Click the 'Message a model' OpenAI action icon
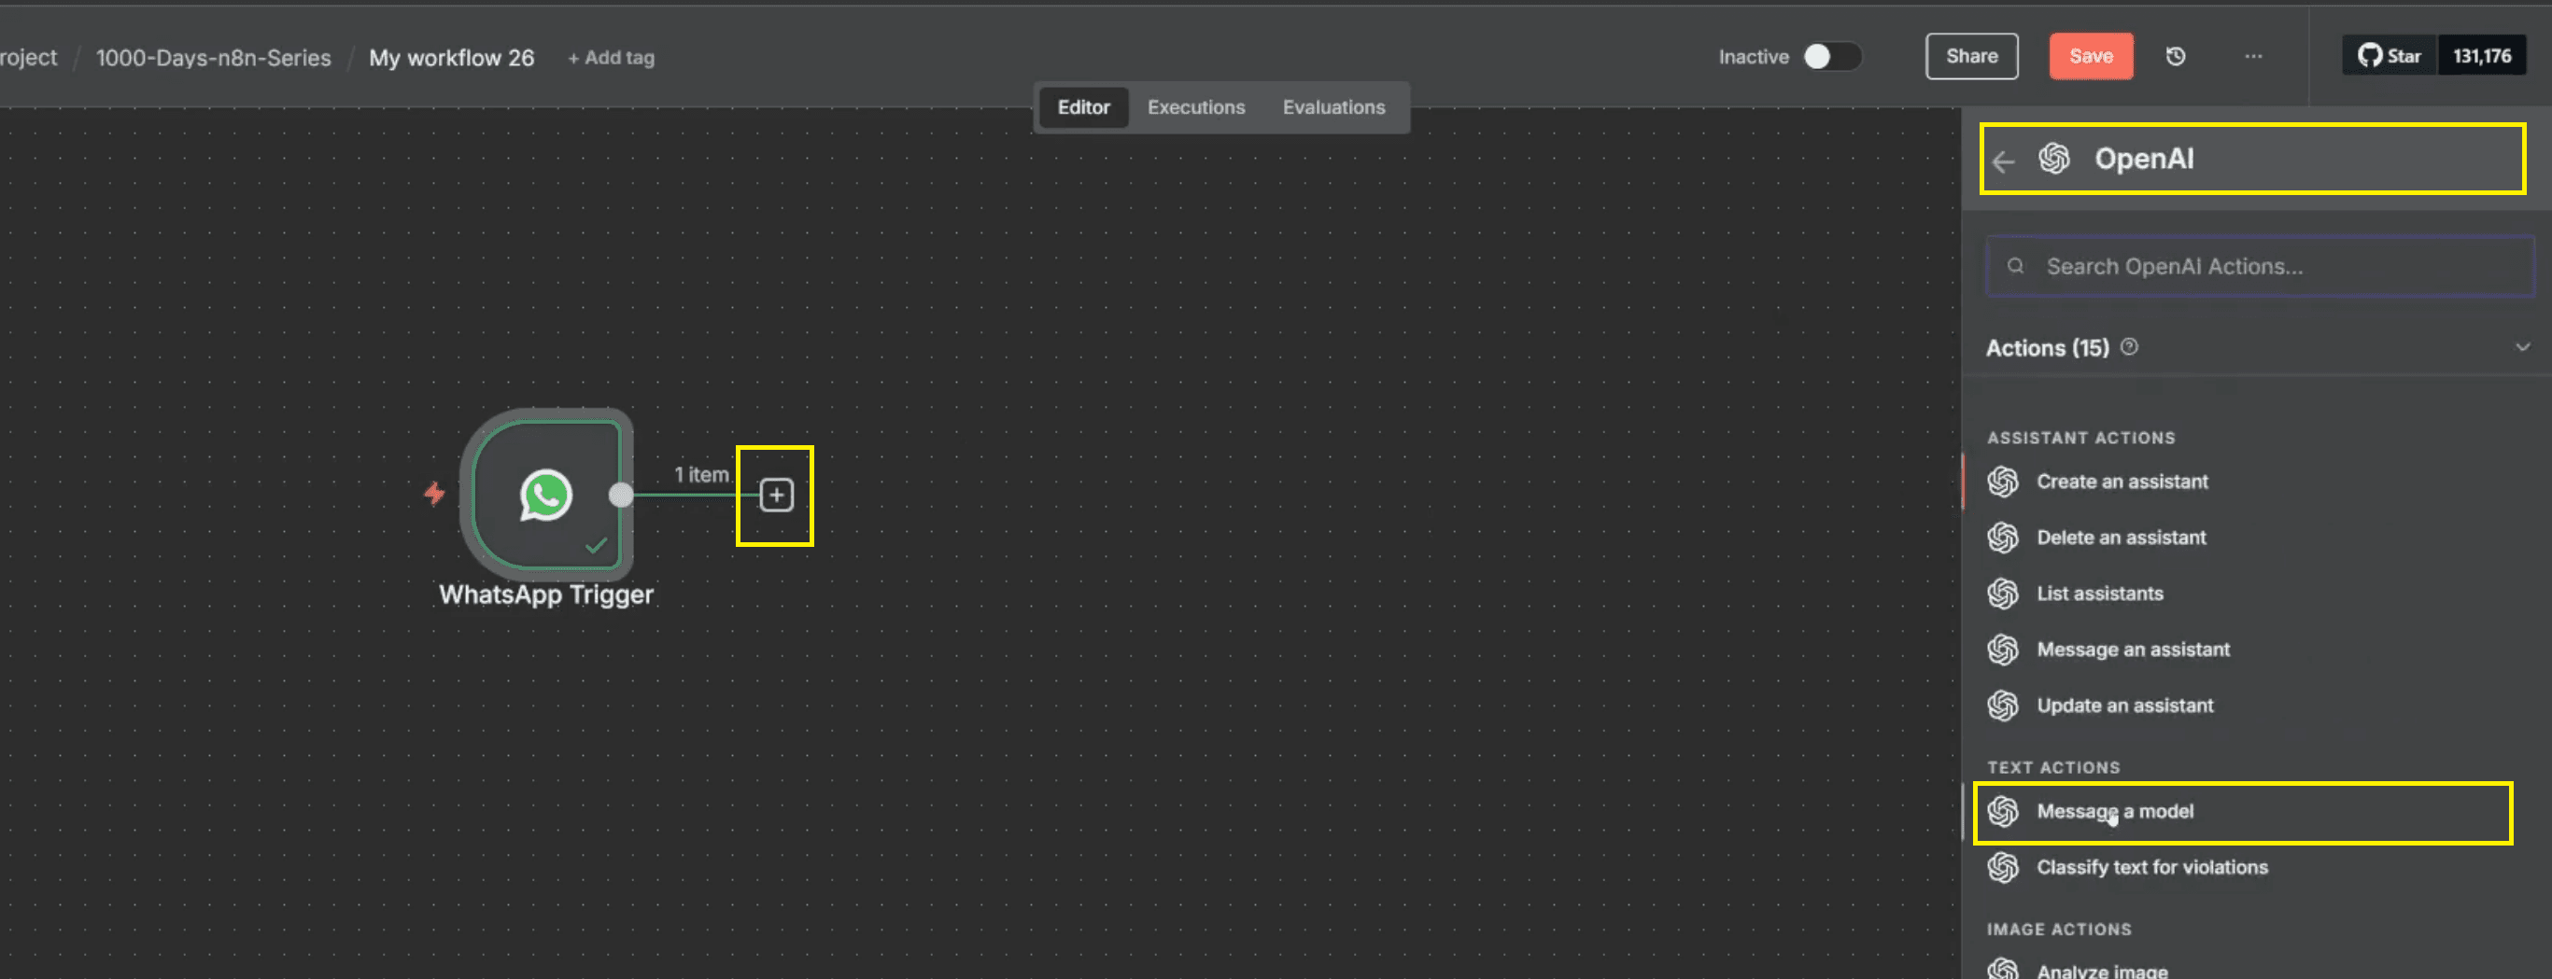 [x=2003, y=812]
